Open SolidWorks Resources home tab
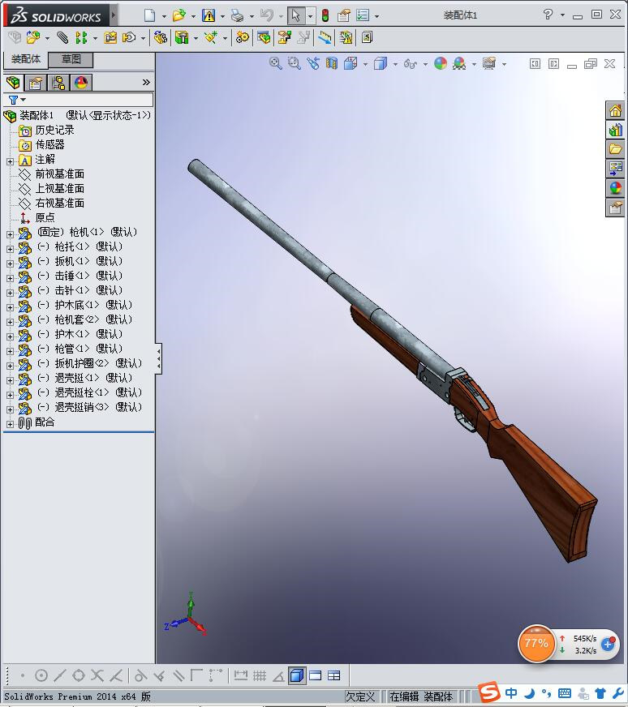Viewport: 628px width, 707px height. (x=615, y=111)
